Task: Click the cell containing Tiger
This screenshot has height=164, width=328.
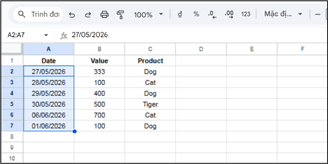Action: pyautogui.click(x=150, y=104)
